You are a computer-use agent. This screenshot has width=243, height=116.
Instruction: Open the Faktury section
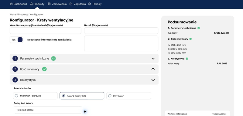point(95,4)
